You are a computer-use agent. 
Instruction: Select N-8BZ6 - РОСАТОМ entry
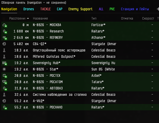pyautogui.click(x=48, y=82)
